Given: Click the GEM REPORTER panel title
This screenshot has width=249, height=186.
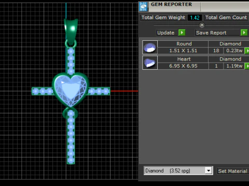Looking at the screenshot, I should pos(171,4).
